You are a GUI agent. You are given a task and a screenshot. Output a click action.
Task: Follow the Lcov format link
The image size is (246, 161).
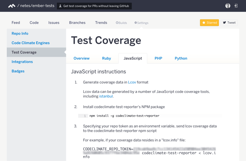click(x=132, y=82)
